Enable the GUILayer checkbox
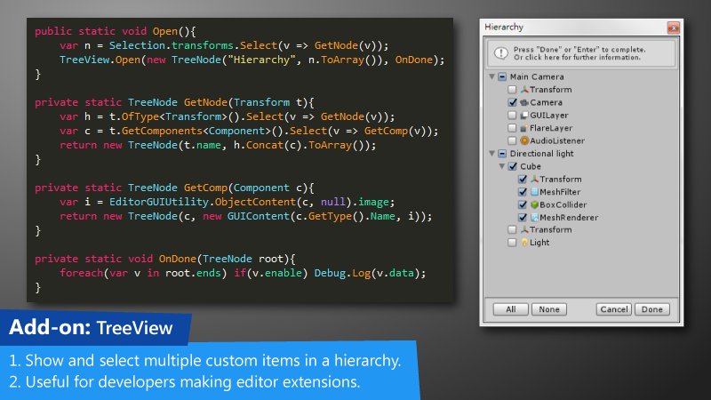This screenshot has height=400, width=711. (x=513, y=116)
